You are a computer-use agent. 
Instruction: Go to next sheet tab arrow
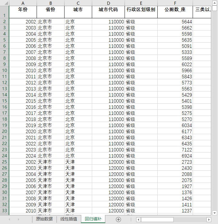coord(18,219)
